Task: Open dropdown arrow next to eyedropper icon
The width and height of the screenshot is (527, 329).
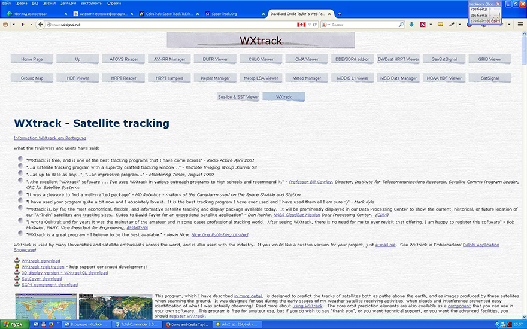Action: [459, 25]
